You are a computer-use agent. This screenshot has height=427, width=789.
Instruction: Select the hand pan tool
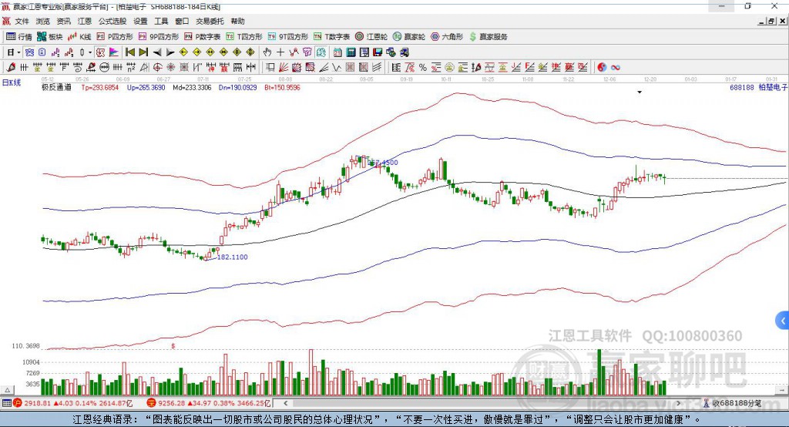point(267,52)
